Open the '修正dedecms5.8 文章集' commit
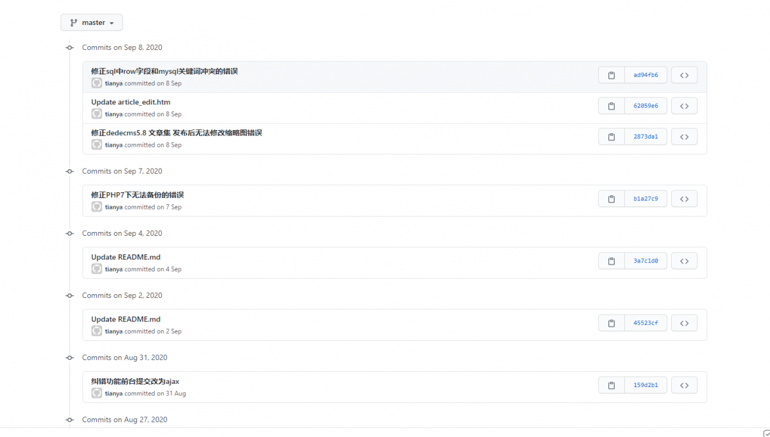 coord(176,133)
